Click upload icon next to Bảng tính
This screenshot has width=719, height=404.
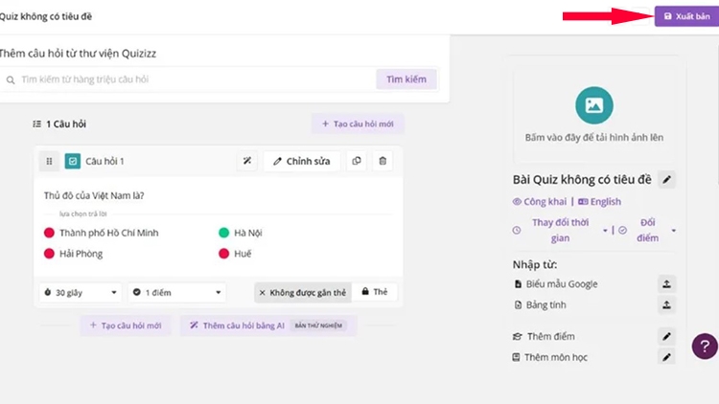click(x=666, y=304)
